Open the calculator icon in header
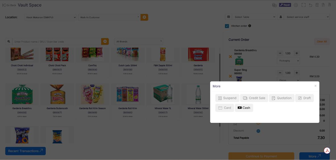336x160 pixels. (317, 5)
